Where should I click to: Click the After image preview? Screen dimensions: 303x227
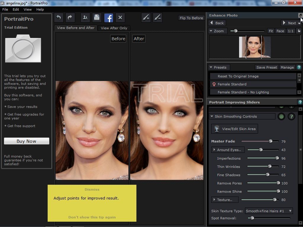click(167, 130)
